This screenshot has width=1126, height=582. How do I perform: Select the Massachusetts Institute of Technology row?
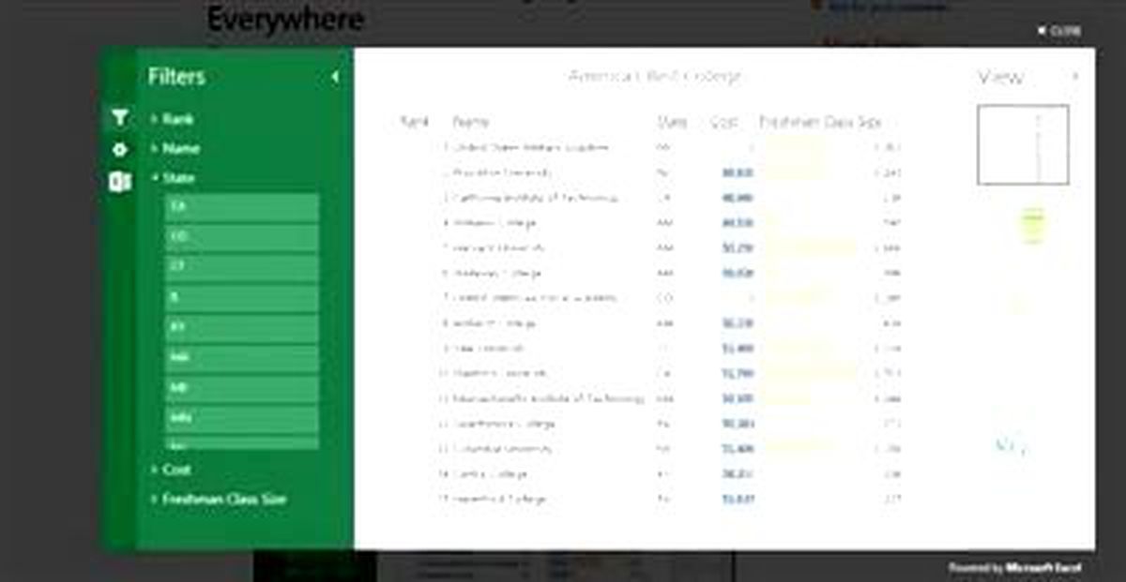[647, 398]
